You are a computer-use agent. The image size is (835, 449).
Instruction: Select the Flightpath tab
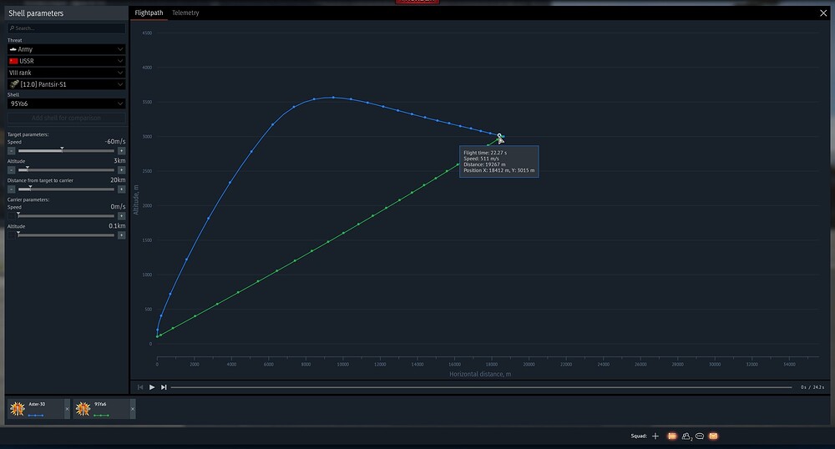tap(149, 13)
